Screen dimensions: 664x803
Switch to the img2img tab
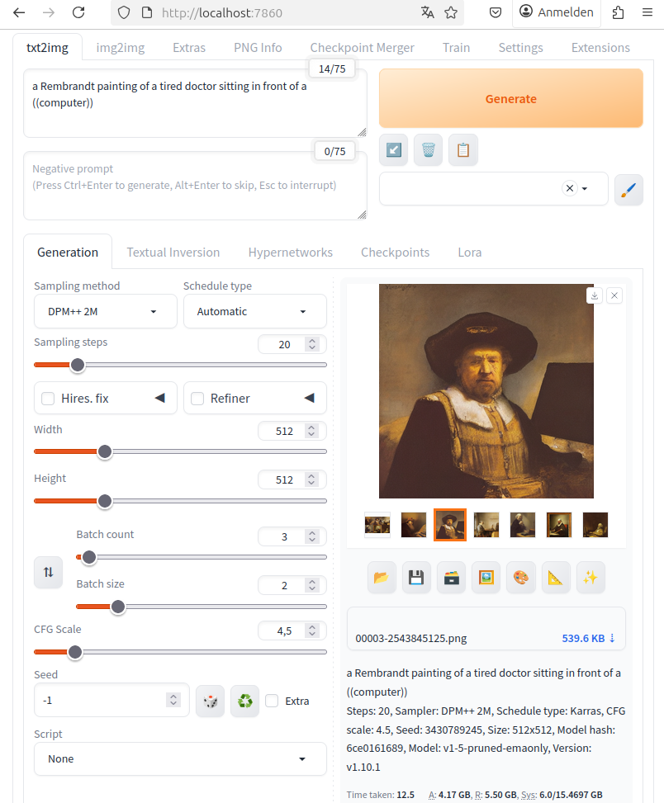(x=121, y=48)
